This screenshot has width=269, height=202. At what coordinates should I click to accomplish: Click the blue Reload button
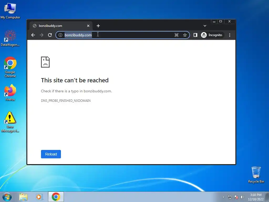(51, 154)
